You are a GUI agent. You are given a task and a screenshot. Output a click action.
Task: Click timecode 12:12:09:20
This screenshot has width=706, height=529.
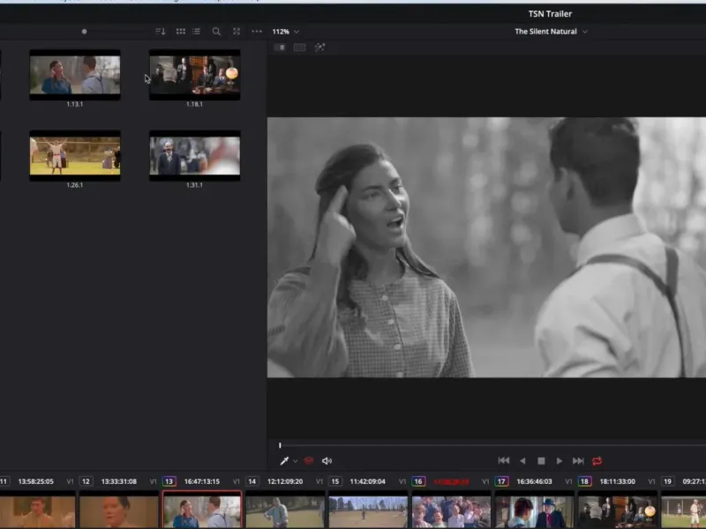[x=285, y=481]
